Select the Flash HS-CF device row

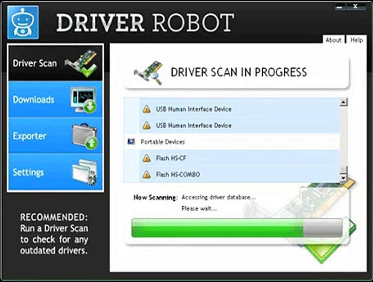[239, 158]
